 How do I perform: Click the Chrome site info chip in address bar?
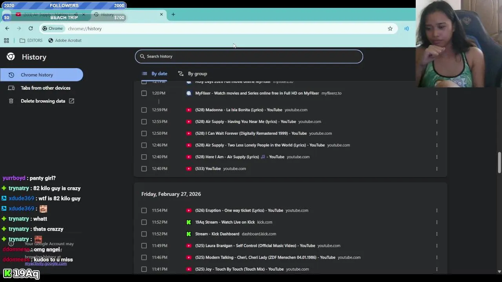53,29
